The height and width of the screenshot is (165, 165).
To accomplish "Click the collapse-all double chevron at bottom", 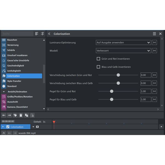I will (x=4, y=133).
